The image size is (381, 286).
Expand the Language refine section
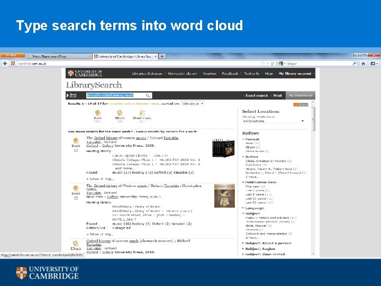coord(243,208)
